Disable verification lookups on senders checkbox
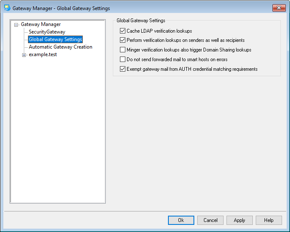Viewport: 290px width, 232px height. pyautogui.click(x=123, y=41)
